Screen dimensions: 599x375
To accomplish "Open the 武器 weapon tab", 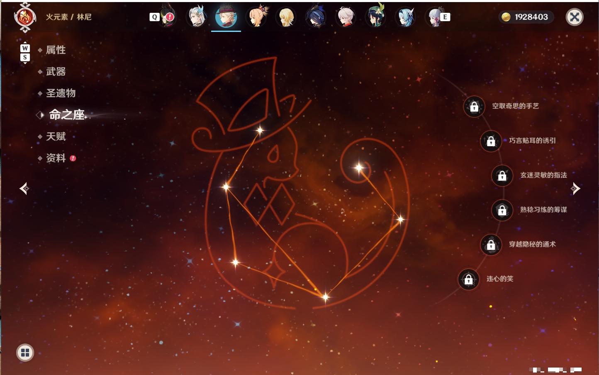I will click(56, 71).
